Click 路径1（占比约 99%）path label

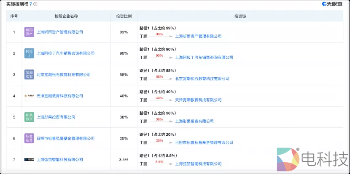point(158,28)
